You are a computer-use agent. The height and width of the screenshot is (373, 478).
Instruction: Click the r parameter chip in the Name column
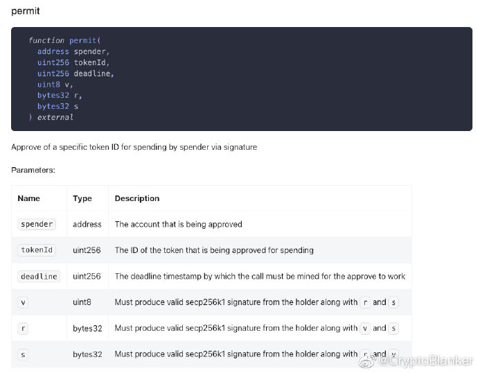pos(23,328)
